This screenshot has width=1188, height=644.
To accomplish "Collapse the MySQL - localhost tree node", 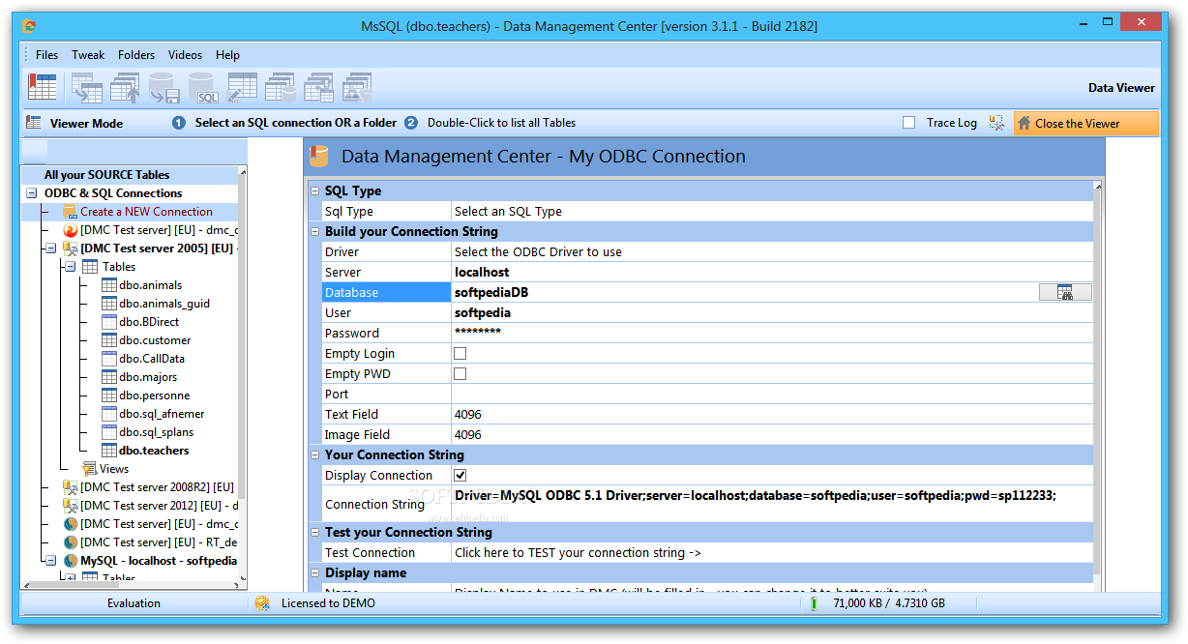I will point(50,561).
